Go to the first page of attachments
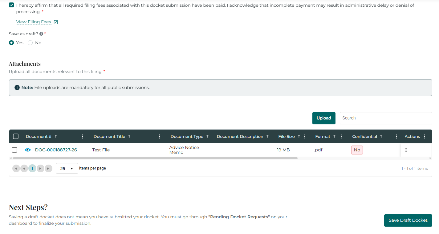The height and width of the screenshot is (234, 439). (16, 168)
